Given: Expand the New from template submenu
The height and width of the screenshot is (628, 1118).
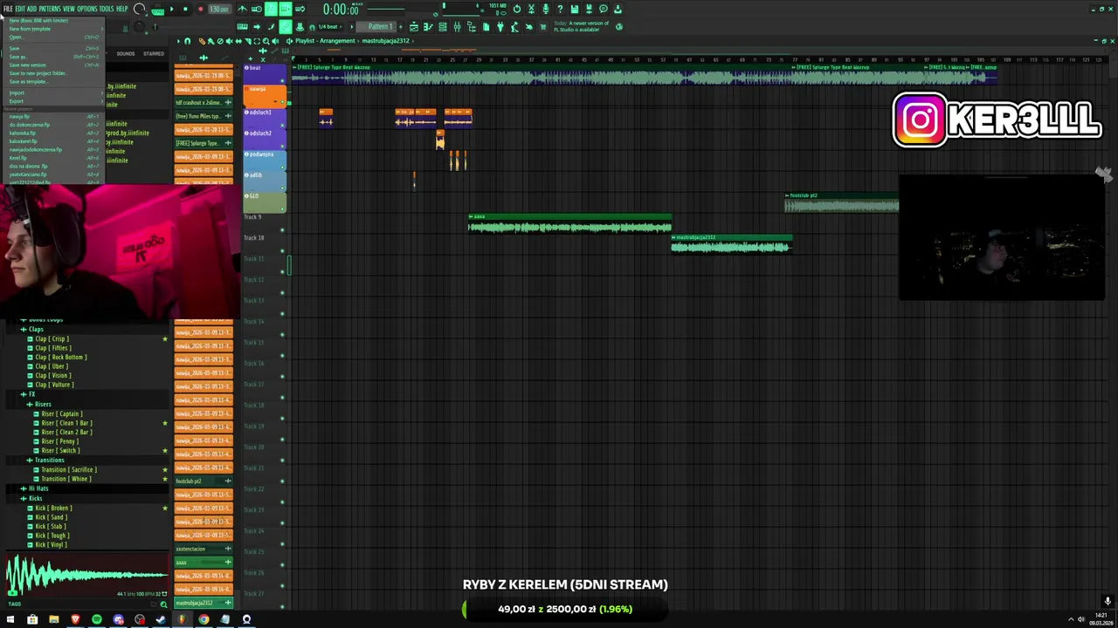Looking at the screenshot, I should tap(54, 29).
